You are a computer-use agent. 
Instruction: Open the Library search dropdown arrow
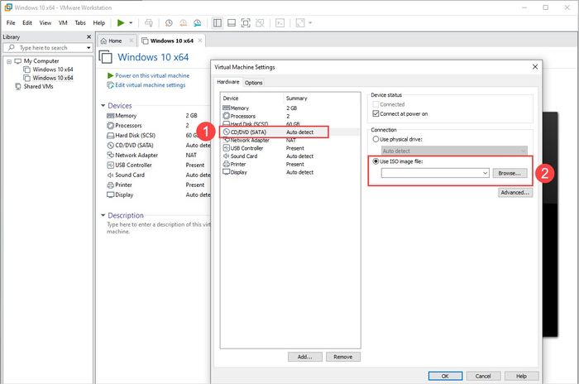[89, 48]
